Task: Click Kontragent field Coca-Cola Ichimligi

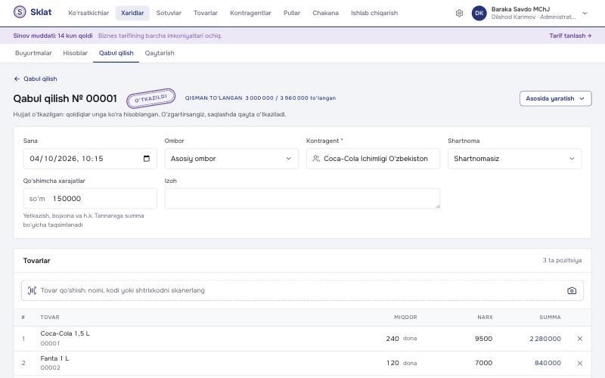Action: click(x=373, y=159)
